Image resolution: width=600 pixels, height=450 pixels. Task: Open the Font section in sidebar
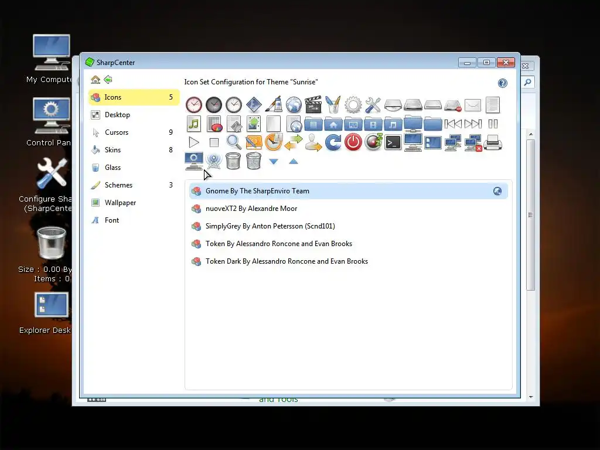(134, 220)
